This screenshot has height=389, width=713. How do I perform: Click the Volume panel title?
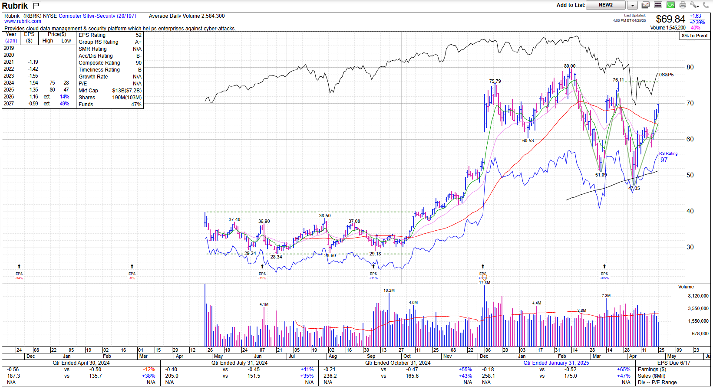pos(686,287)
